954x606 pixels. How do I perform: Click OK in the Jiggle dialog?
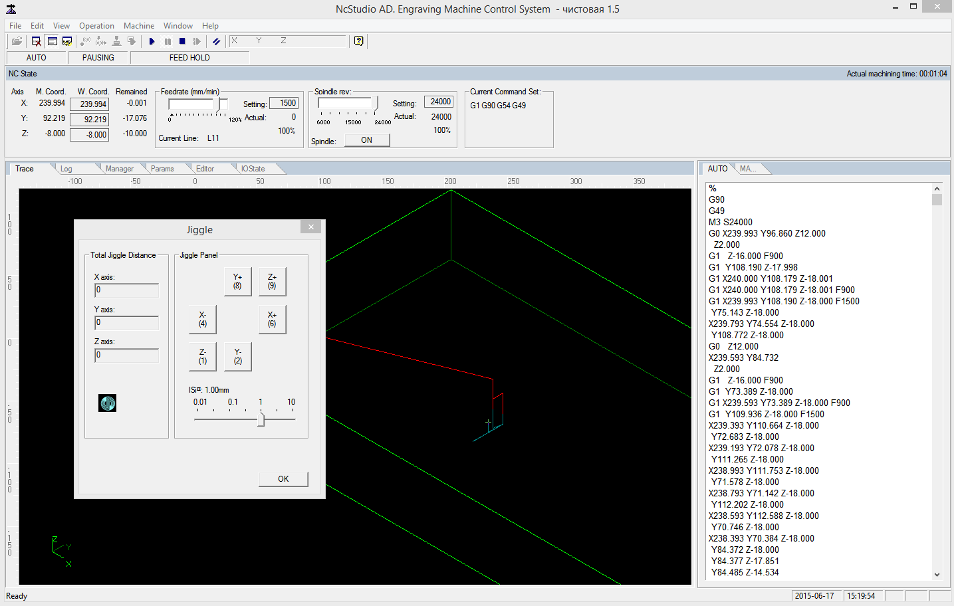pos(283,479)
